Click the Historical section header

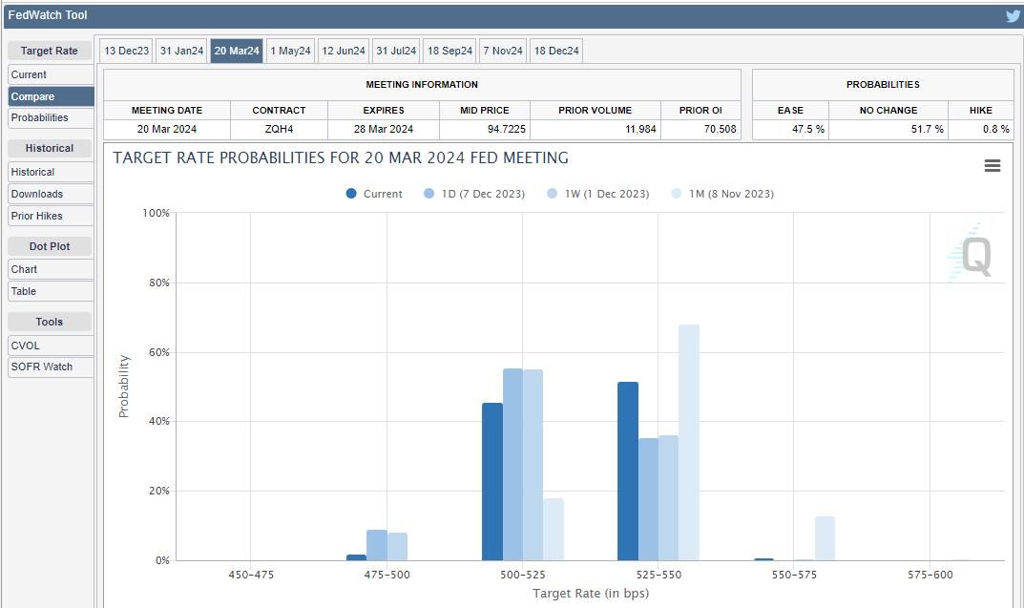(x=50, y=148)
